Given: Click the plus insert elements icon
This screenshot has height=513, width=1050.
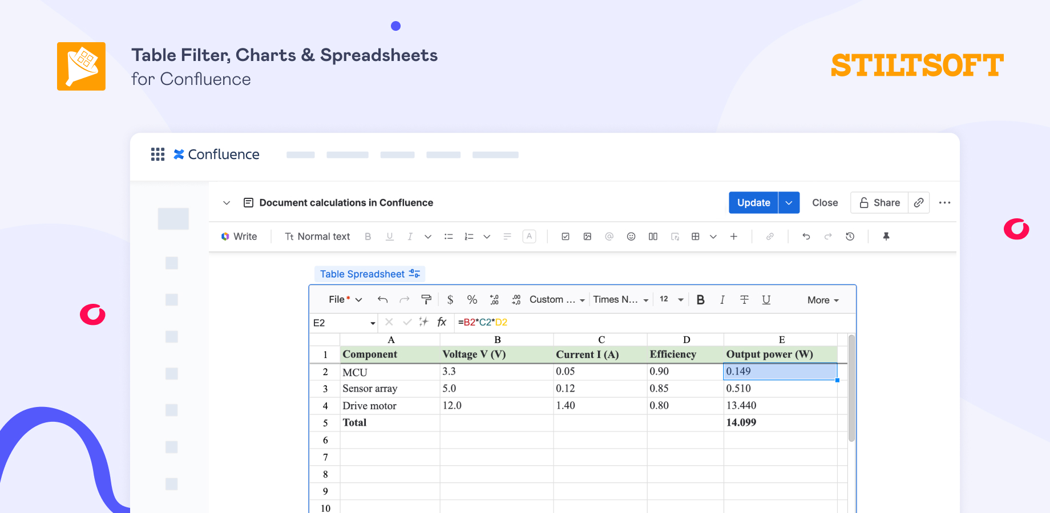Looking at the screenshot, I should point(734,237).
